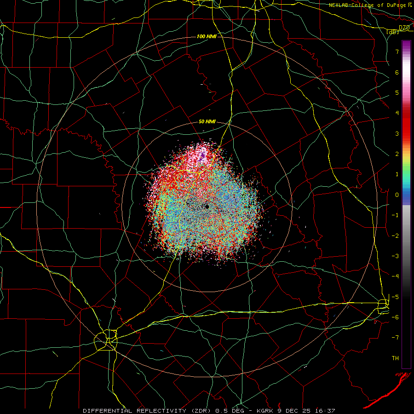Click the 'TH' label on color scale
This screenshot has width=414, height=414.
(395, 358)
